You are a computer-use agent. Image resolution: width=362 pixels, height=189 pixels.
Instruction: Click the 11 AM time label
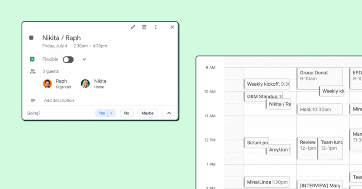(210, 116)
